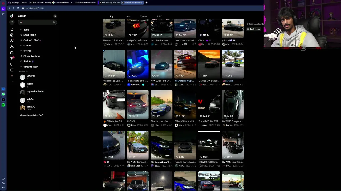Reload the TikTok page
Image resolution: width=341 pixels, height=191 pixels.
[18, 8]
